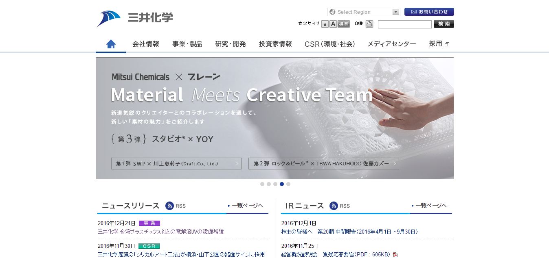Open RSS feed for ニュースリリース

(176, 206)
